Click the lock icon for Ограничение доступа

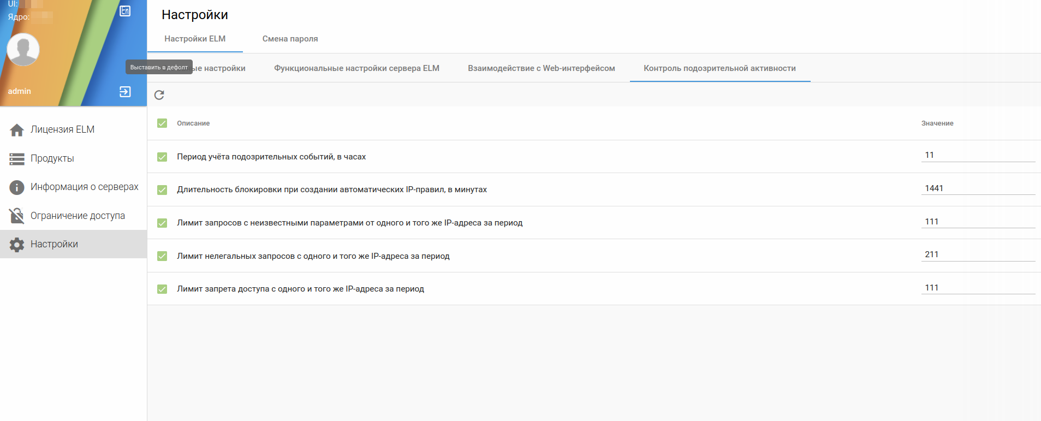(x=17, y=216)
